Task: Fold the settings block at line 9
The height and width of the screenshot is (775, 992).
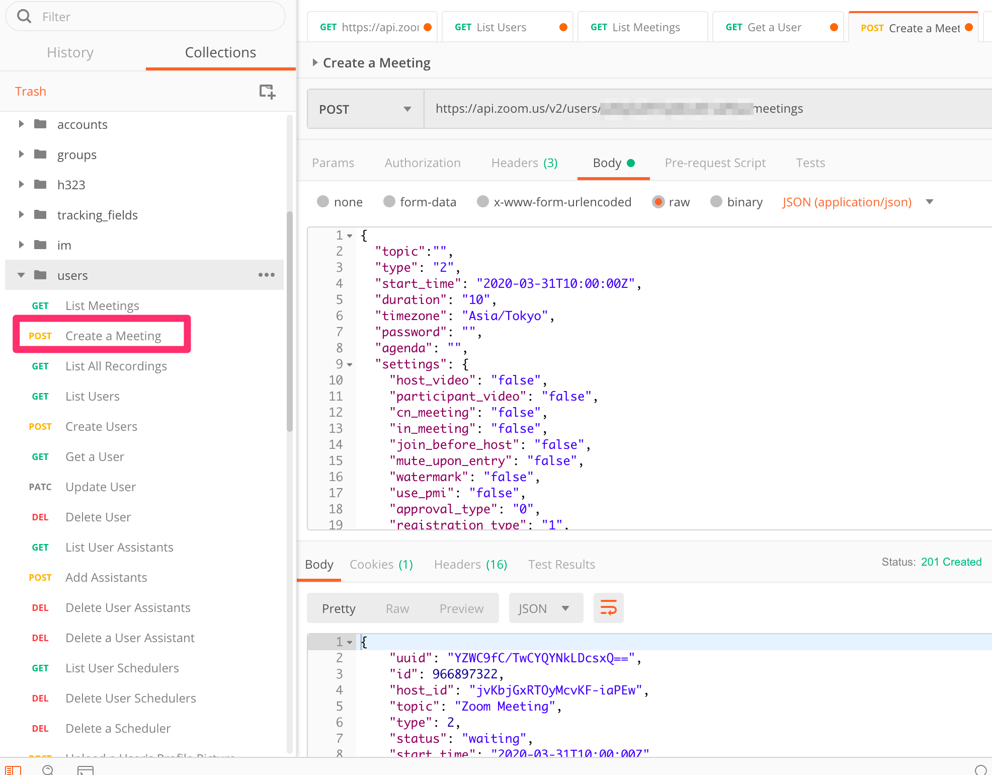Action: click(350, 364)
